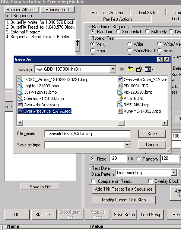Select PTISTB.INI file icon
This screenshot has width=181, height=230.
pos(120,98)
